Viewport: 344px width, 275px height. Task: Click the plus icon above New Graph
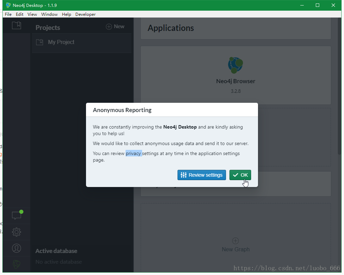point(235,241)
